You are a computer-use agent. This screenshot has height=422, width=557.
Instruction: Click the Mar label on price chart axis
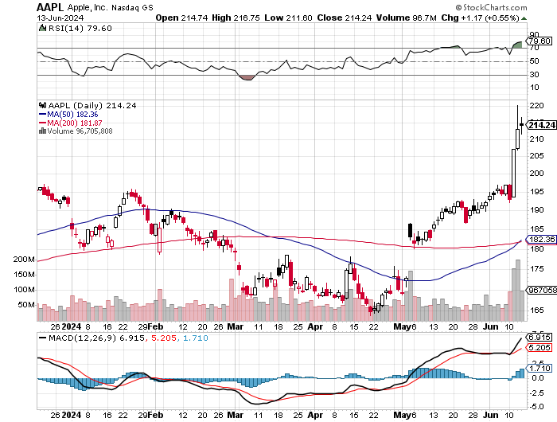pos(236,326)
